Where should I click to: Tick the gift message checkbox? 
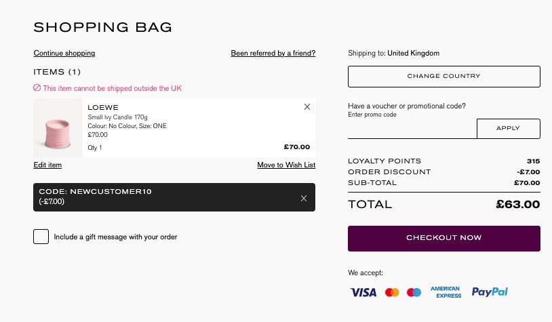(41, 237)
